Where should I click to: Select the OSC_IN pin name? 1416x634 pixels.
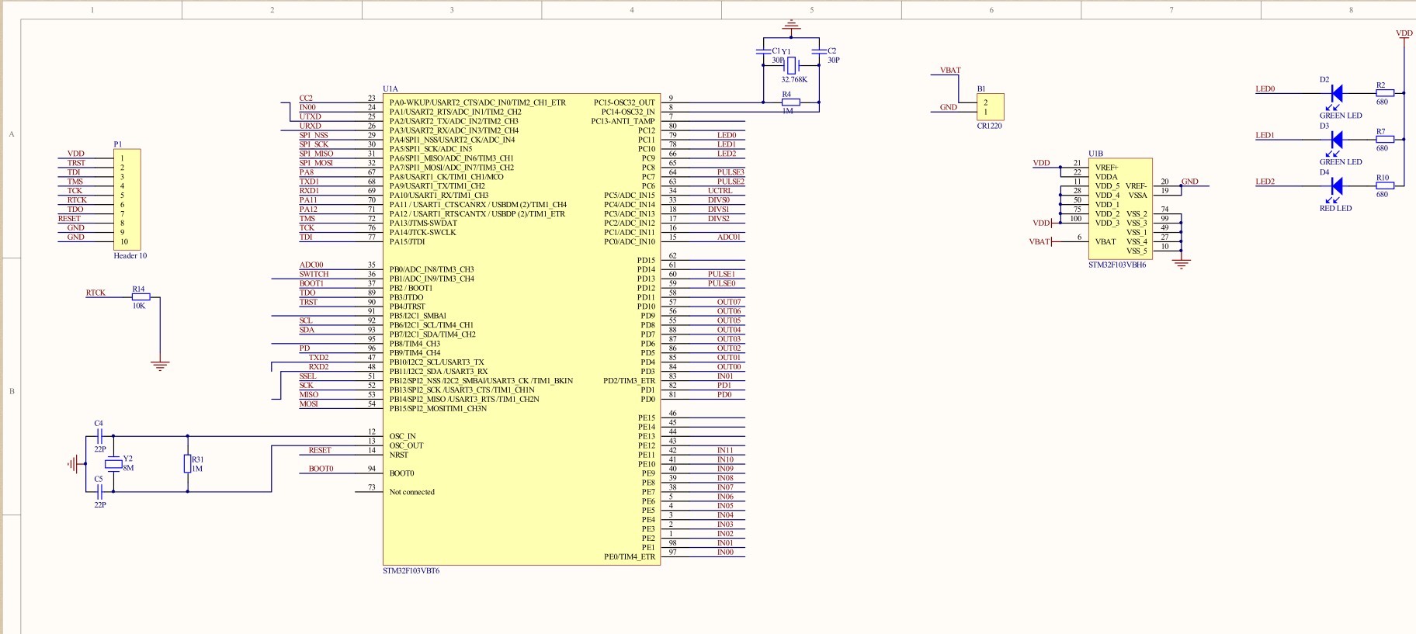(x=402, y=436)
